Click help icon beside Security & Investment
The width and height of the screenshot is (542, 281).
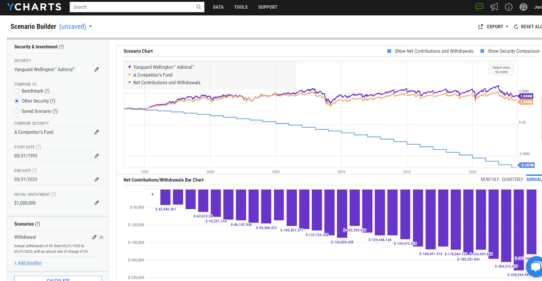click(61, 47)
